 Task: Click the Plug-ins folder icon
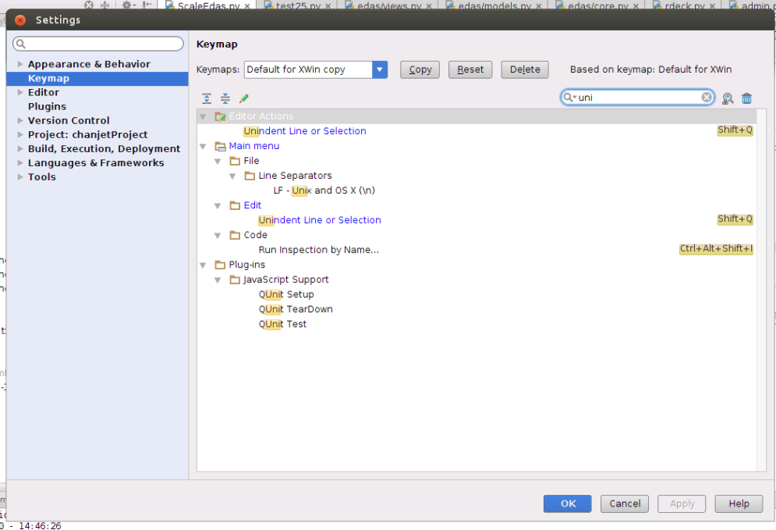tap(220, 265)
